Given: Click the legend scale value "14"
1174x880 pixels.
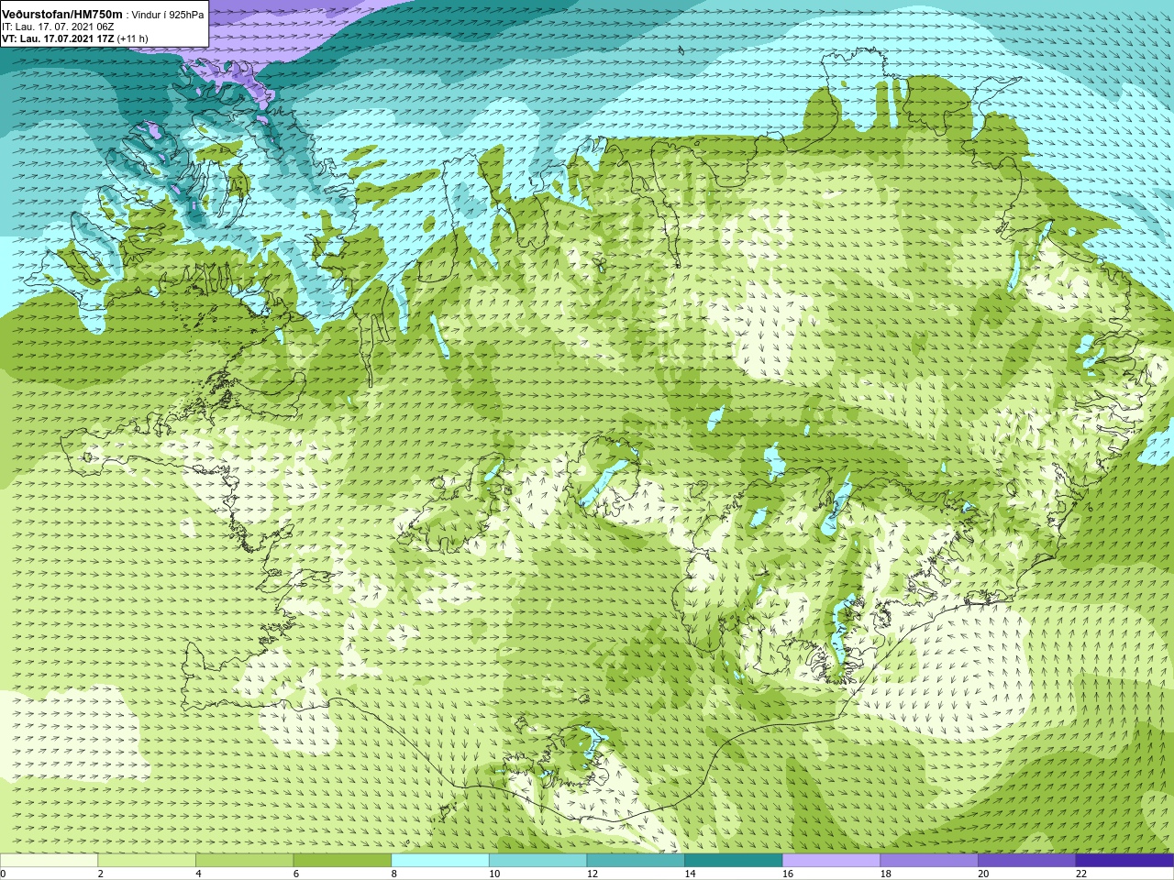Looking at the screenshot, I should tap(690, 874).
